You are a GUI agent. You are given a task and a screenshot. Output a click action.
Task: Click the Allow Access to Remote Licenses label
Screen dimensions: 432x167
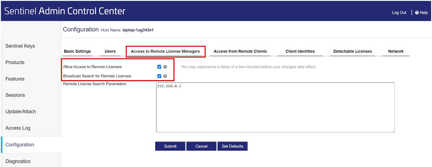[x=92, y=67]
